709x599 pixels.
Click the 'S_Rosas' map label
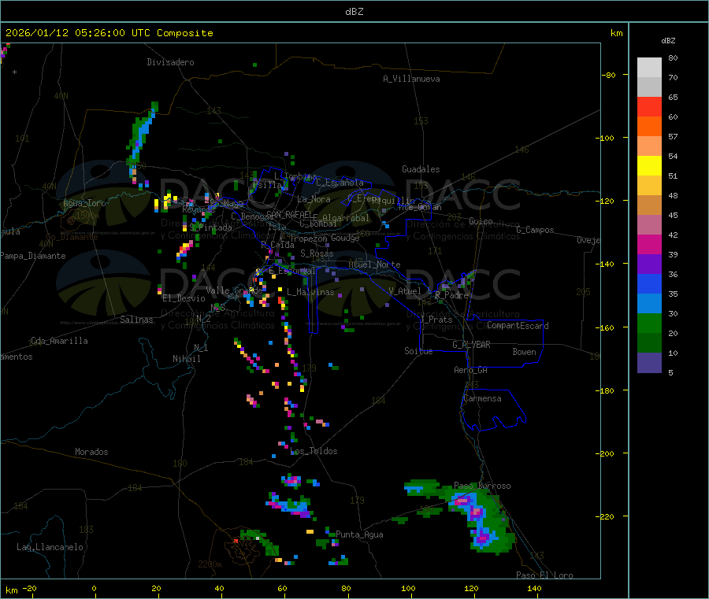[317, 253]
